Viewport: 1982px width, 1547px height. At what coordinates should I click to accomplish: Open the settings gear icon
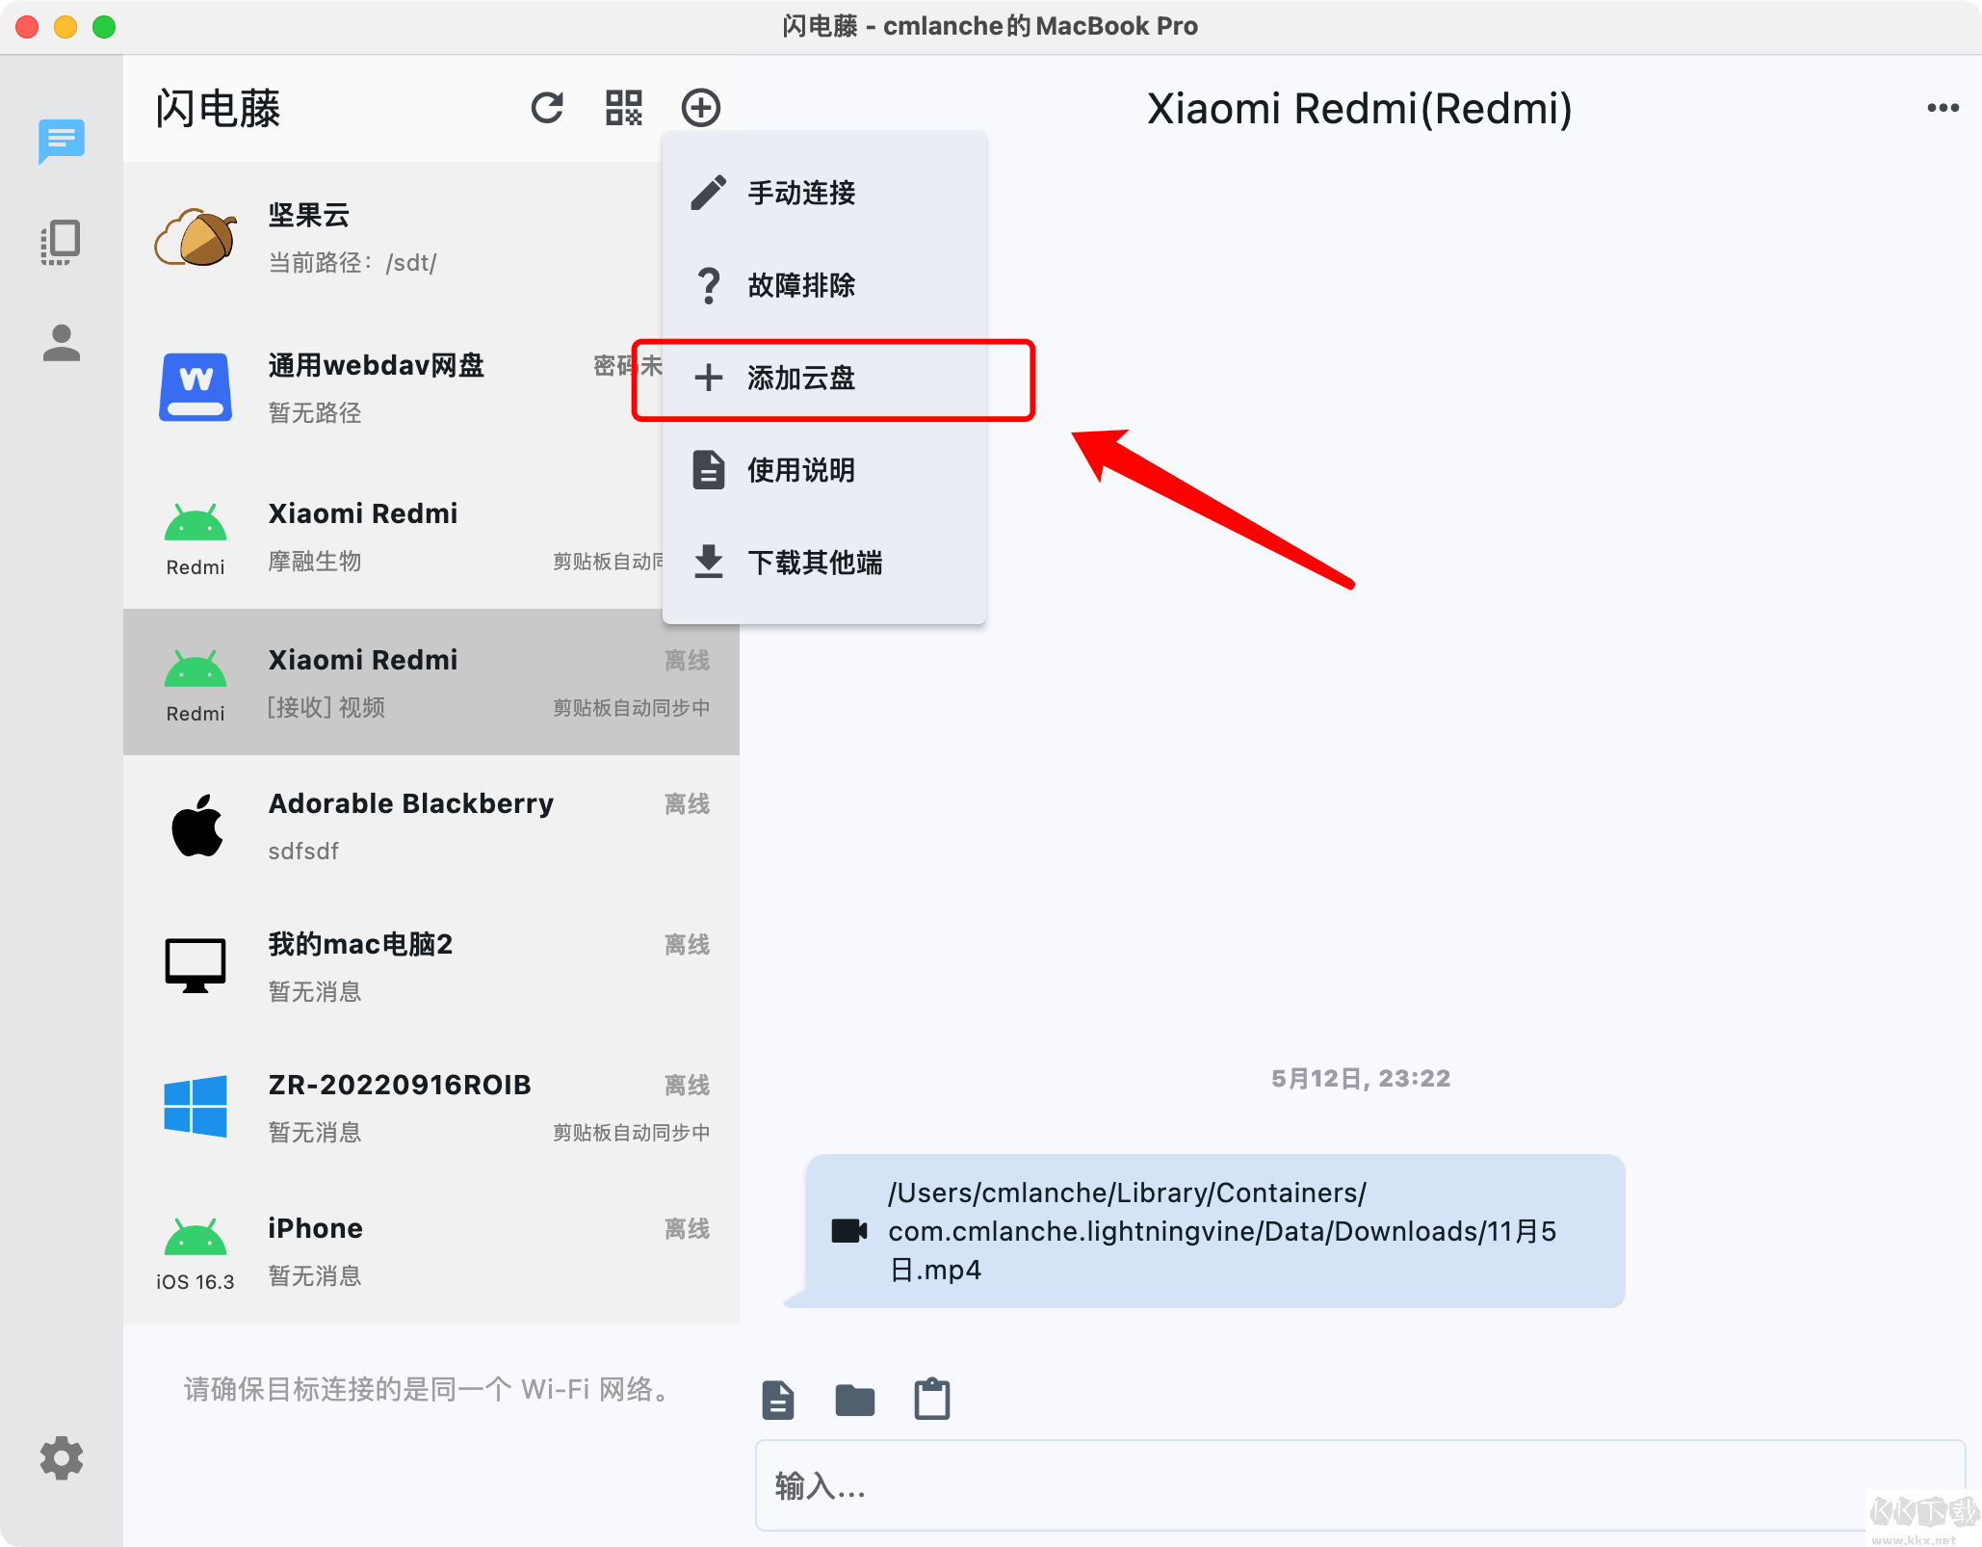62,1457
